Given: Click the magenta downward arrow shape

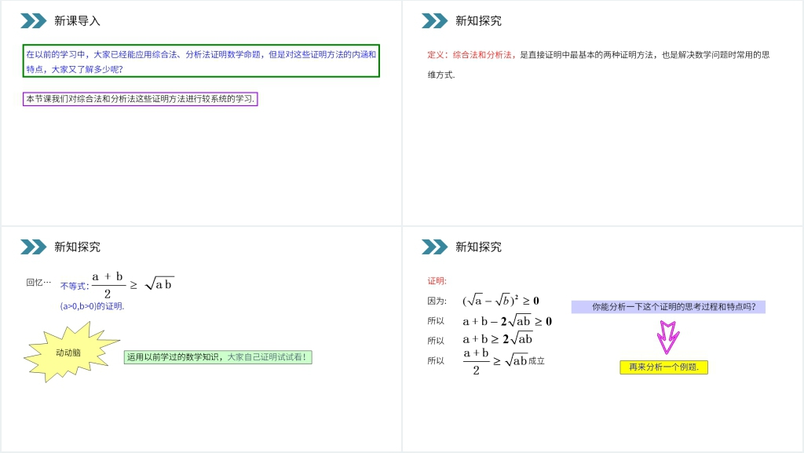Looking at the screenshot, I should coord(667,337).
